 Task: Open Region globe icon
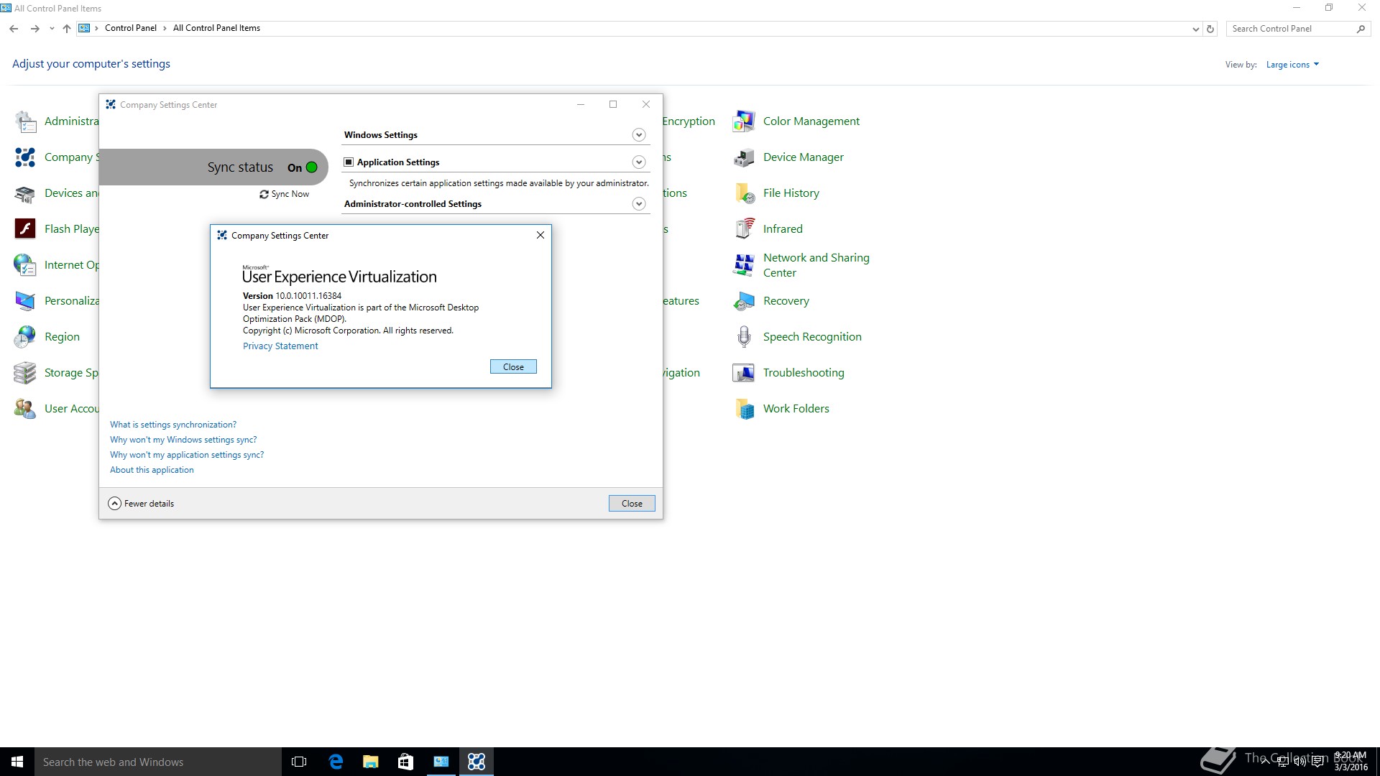click(x=26, y=337)
